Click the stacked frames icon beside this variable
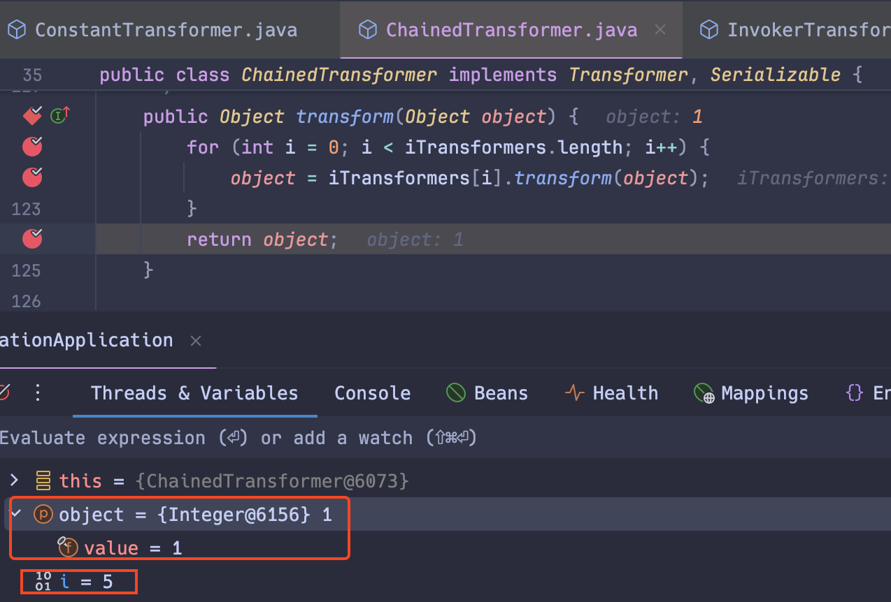Viewport: 891px width, 602px height. [x=41, y=480]
